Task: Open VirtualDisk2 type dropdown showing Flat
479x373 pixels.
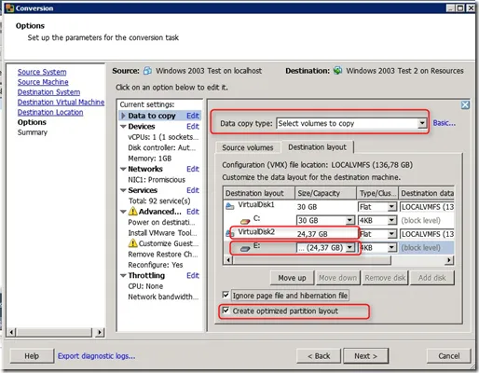Action: pos(391,234)
